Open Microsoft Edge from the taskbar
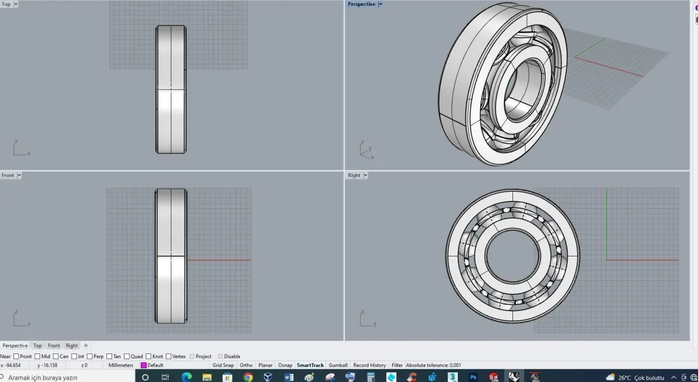The image size is (698, 382). point(186,377)
